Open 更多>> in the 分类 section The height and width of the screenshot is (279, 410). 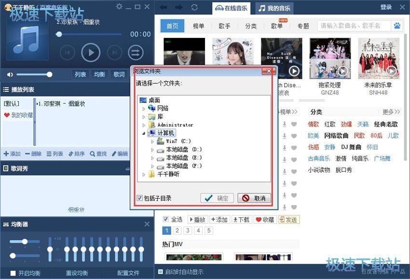point(391,112)
